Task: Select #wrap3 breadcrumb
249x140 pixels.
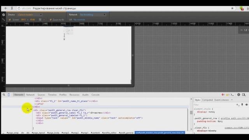Action: coord(65,133)
